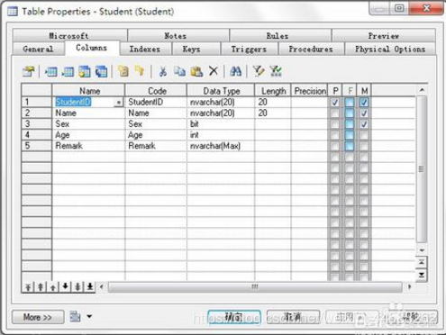Viewport: 446px width, 335px height.
Task: Click the Add Columns toolbar icon
Action: 85,71
